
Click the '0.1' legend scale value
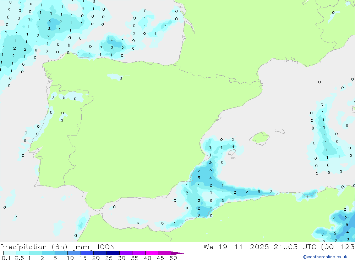point(6,258)
